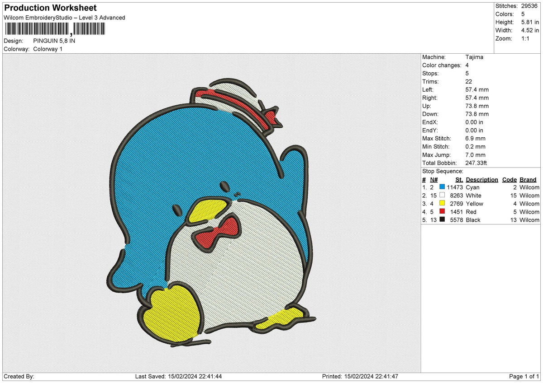Click the 'Code' column header
The width and height of the screenshot is (543, 383).
coord(510,179)
